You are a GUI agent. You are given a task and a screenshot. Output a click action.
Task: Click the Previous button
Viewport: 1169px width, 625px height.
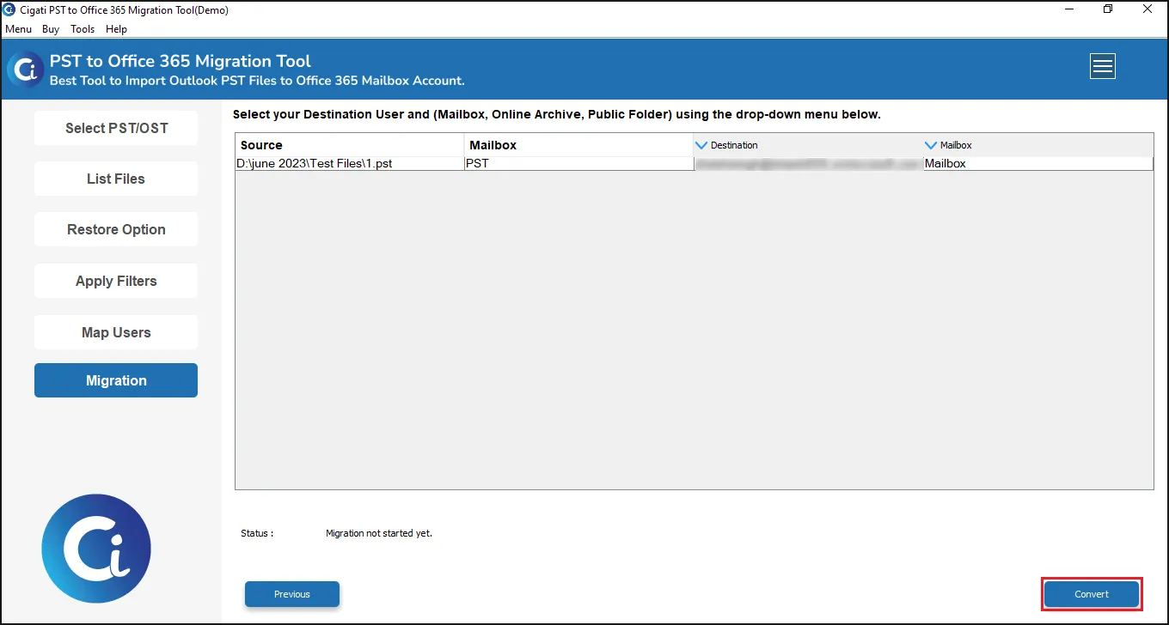(292, 594)
